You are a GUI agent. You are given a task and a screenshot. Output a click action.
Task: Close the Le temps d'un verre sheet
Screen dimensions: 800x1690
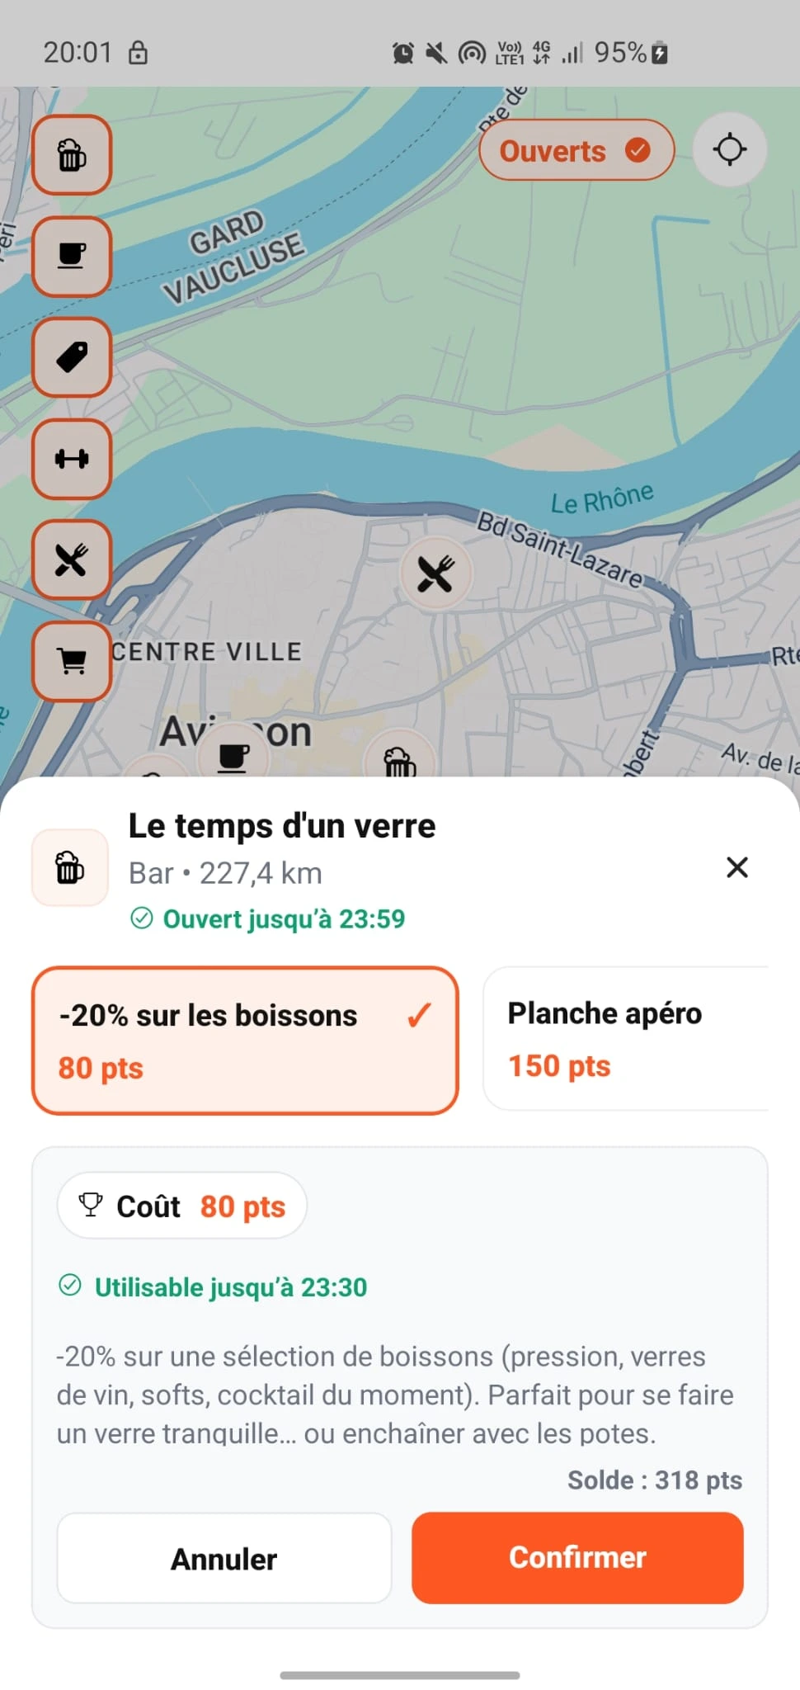(736, 867)
